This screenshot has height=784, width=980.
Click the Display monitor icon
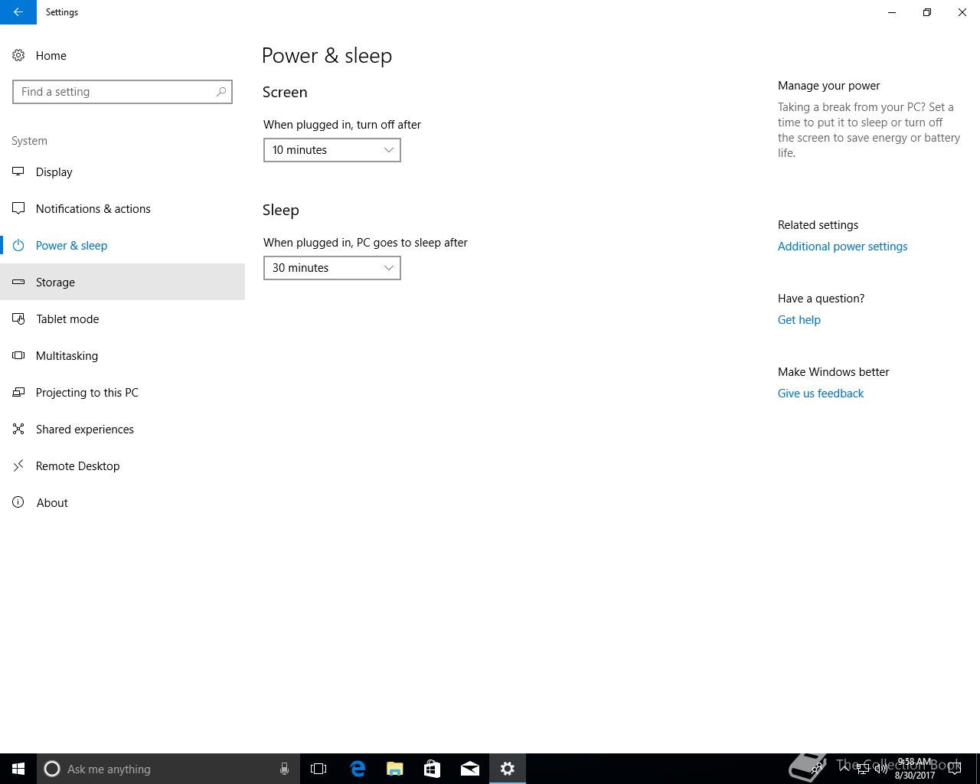(18, 171)
